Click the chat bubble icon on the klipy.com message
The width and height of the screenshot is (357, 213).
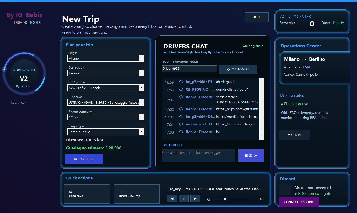181,109
